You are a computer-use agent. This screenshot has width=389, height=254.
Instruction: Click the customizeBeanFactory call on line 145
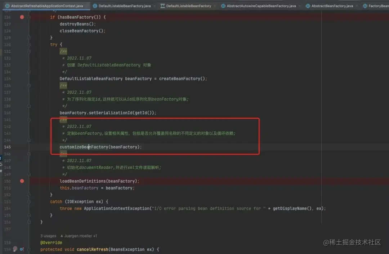coord(84,147)
